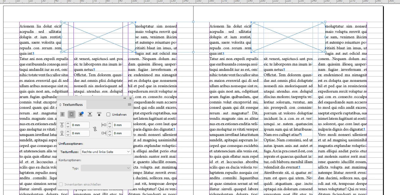Click the Textumfluss panel tab
This screenshot has height=195, width=400.
[x=73, y=105]
